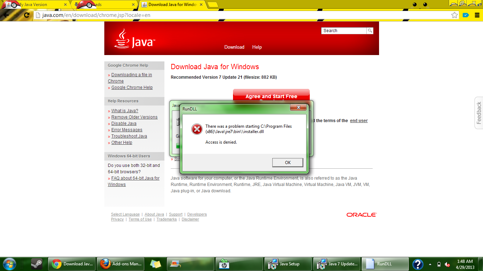Close the Downloads tab
Image resolution: width=483 pixels, height=271 pixels.
click(133, 5)
